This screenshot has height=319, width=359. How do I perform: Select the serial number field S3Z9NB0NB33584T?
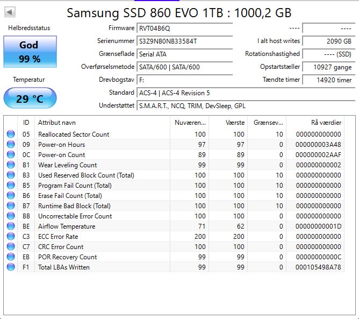184,41
